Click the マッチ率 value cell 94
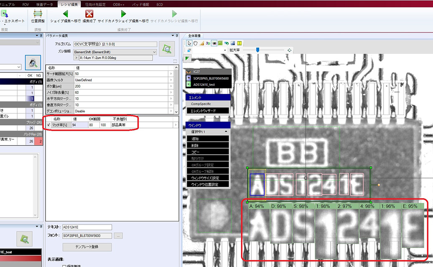This screenshot has height=267, width=433. click(x=79, y=125)
